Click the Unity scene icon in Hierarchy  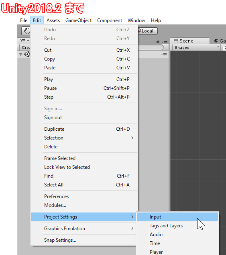[x=27, y=54]
